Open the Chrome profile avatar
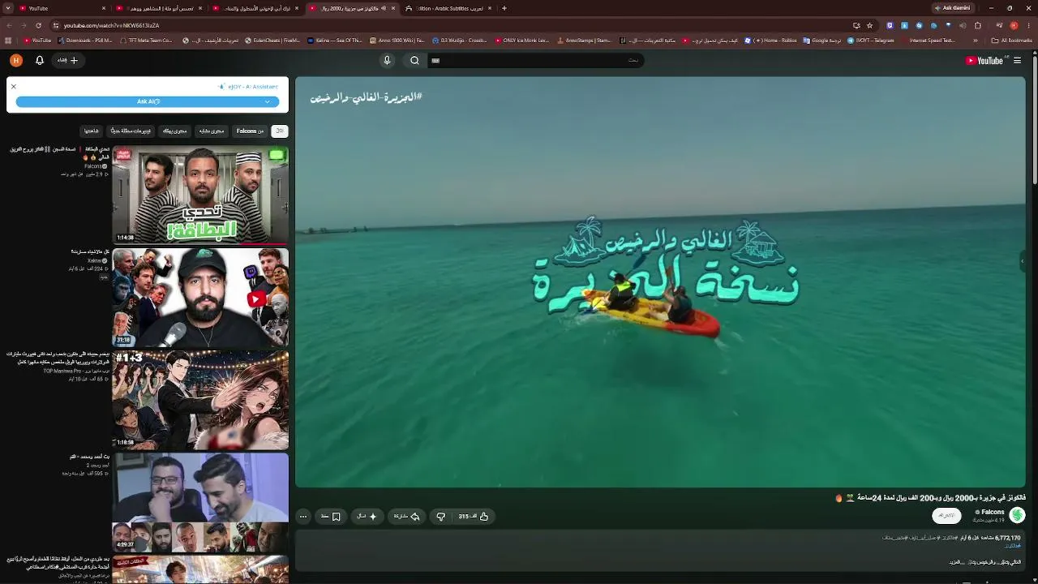 pos(1013,25)
